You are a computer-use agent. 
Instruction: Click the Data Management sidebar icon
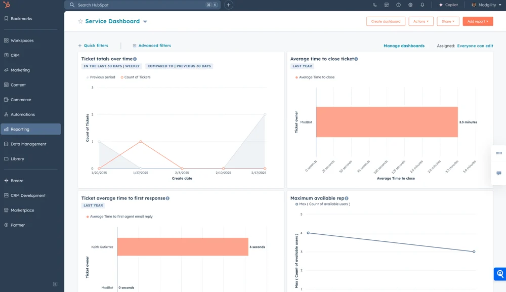[6, 144]
